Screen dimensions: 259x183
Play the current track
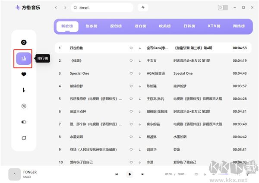click(x=129, y=174)
